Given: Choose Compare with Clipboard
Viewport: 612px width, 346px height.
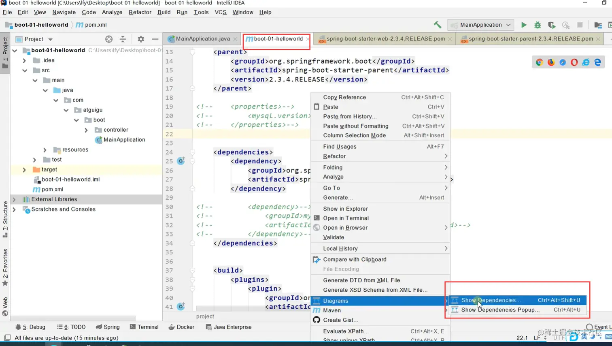Looking at the screenshot, I should (x=380, y=259).
